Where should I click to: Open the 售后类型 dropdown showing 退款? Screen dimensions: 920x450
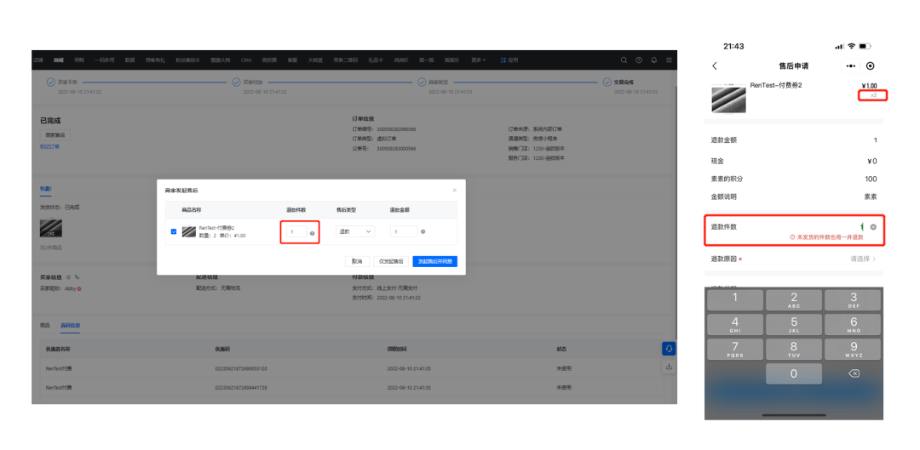pyautogui.click(x=355, y=231)
